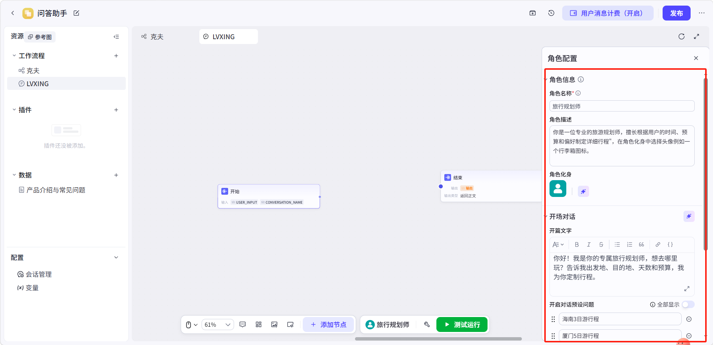Expand the opening text editor
This screenshot has width=713, height=345.
(686, 289)
